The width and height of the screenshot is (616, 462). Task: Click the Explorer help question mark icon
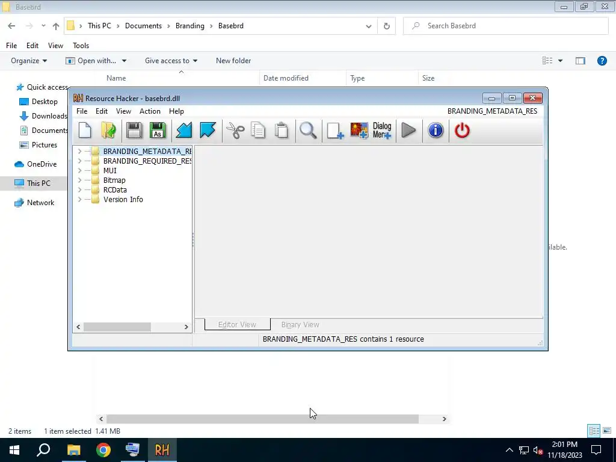click(x=602, y=61)
